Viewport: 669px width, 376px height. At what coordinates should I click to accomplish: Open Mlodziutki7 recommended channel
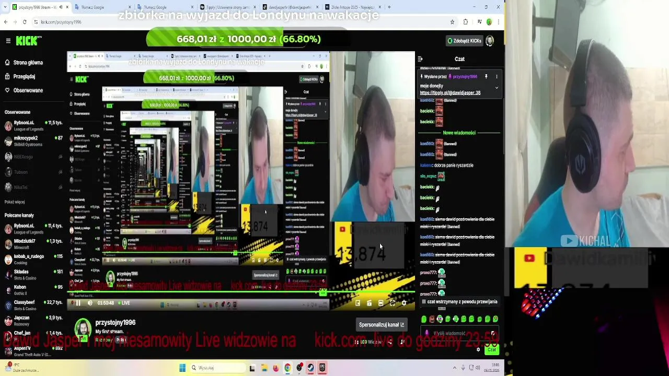pos(33,244)
